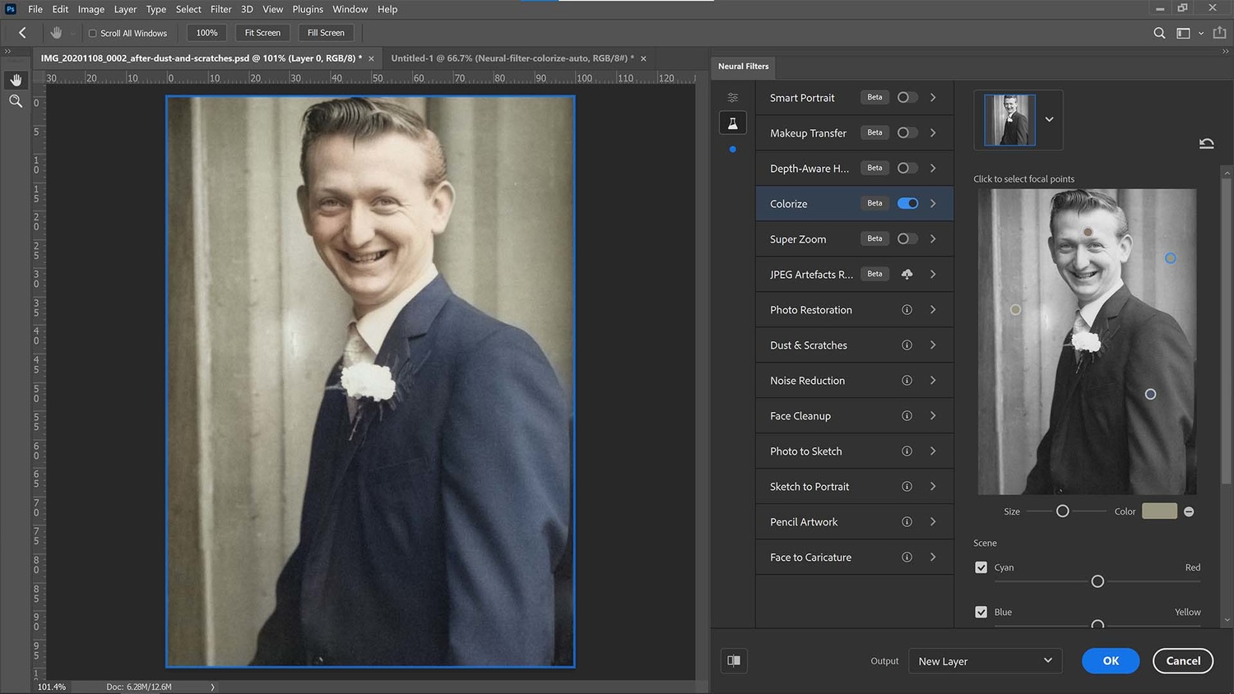
Task: Toggle the split-view preview icon
Action: (x=733, y=660)
